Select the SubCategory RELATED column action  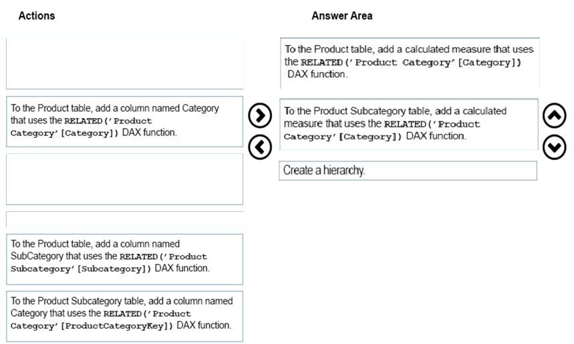click(x=124, y=259)
